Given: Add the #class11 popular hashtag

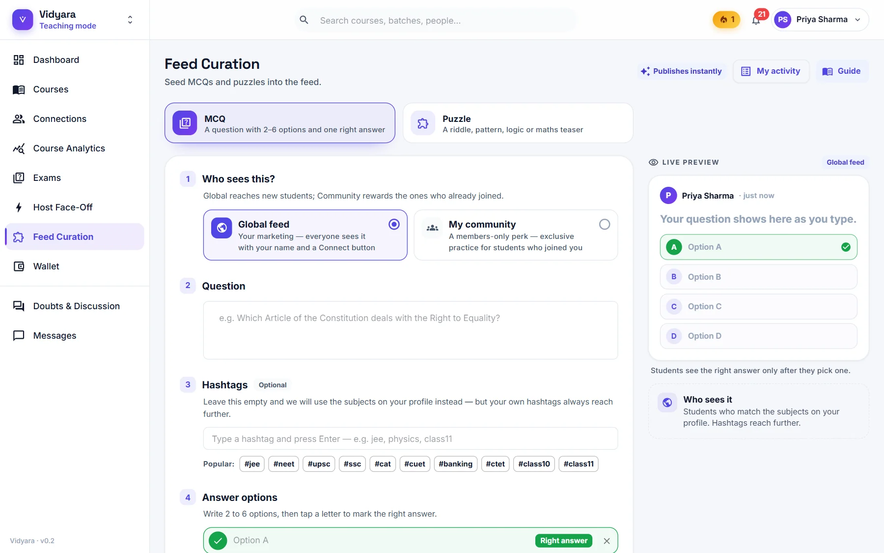Looking at the screenshot, I should point(579,464).
